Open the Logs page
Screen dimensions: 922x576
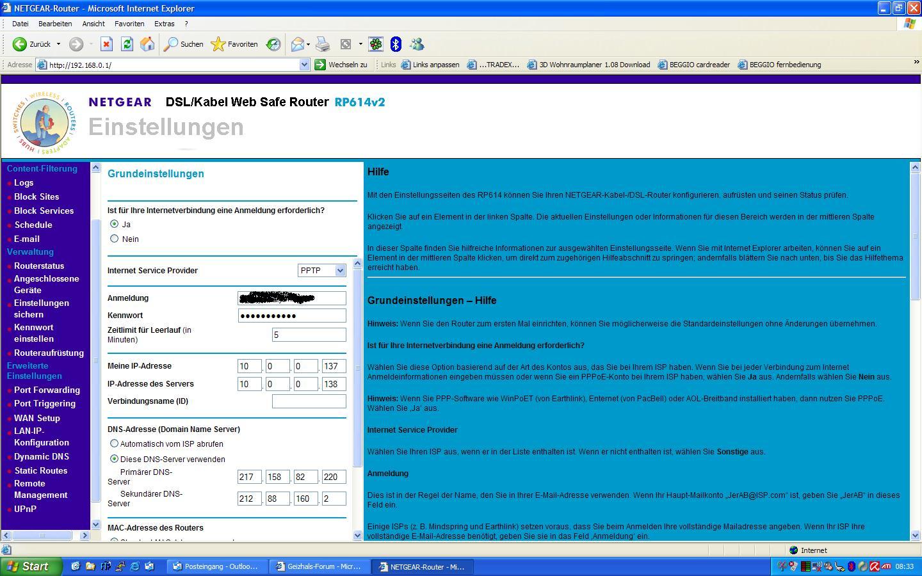click(x=24, y=182)
